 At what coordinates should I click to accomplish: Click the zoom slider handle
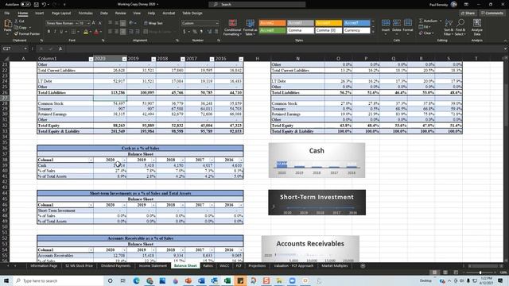click(480, 272)
